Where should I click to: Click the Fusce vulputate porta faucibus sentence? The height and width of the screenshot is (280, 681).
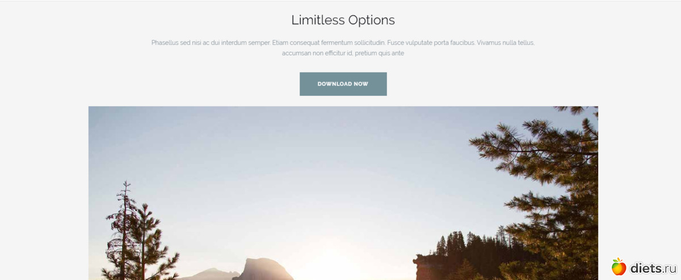[430, 43]
